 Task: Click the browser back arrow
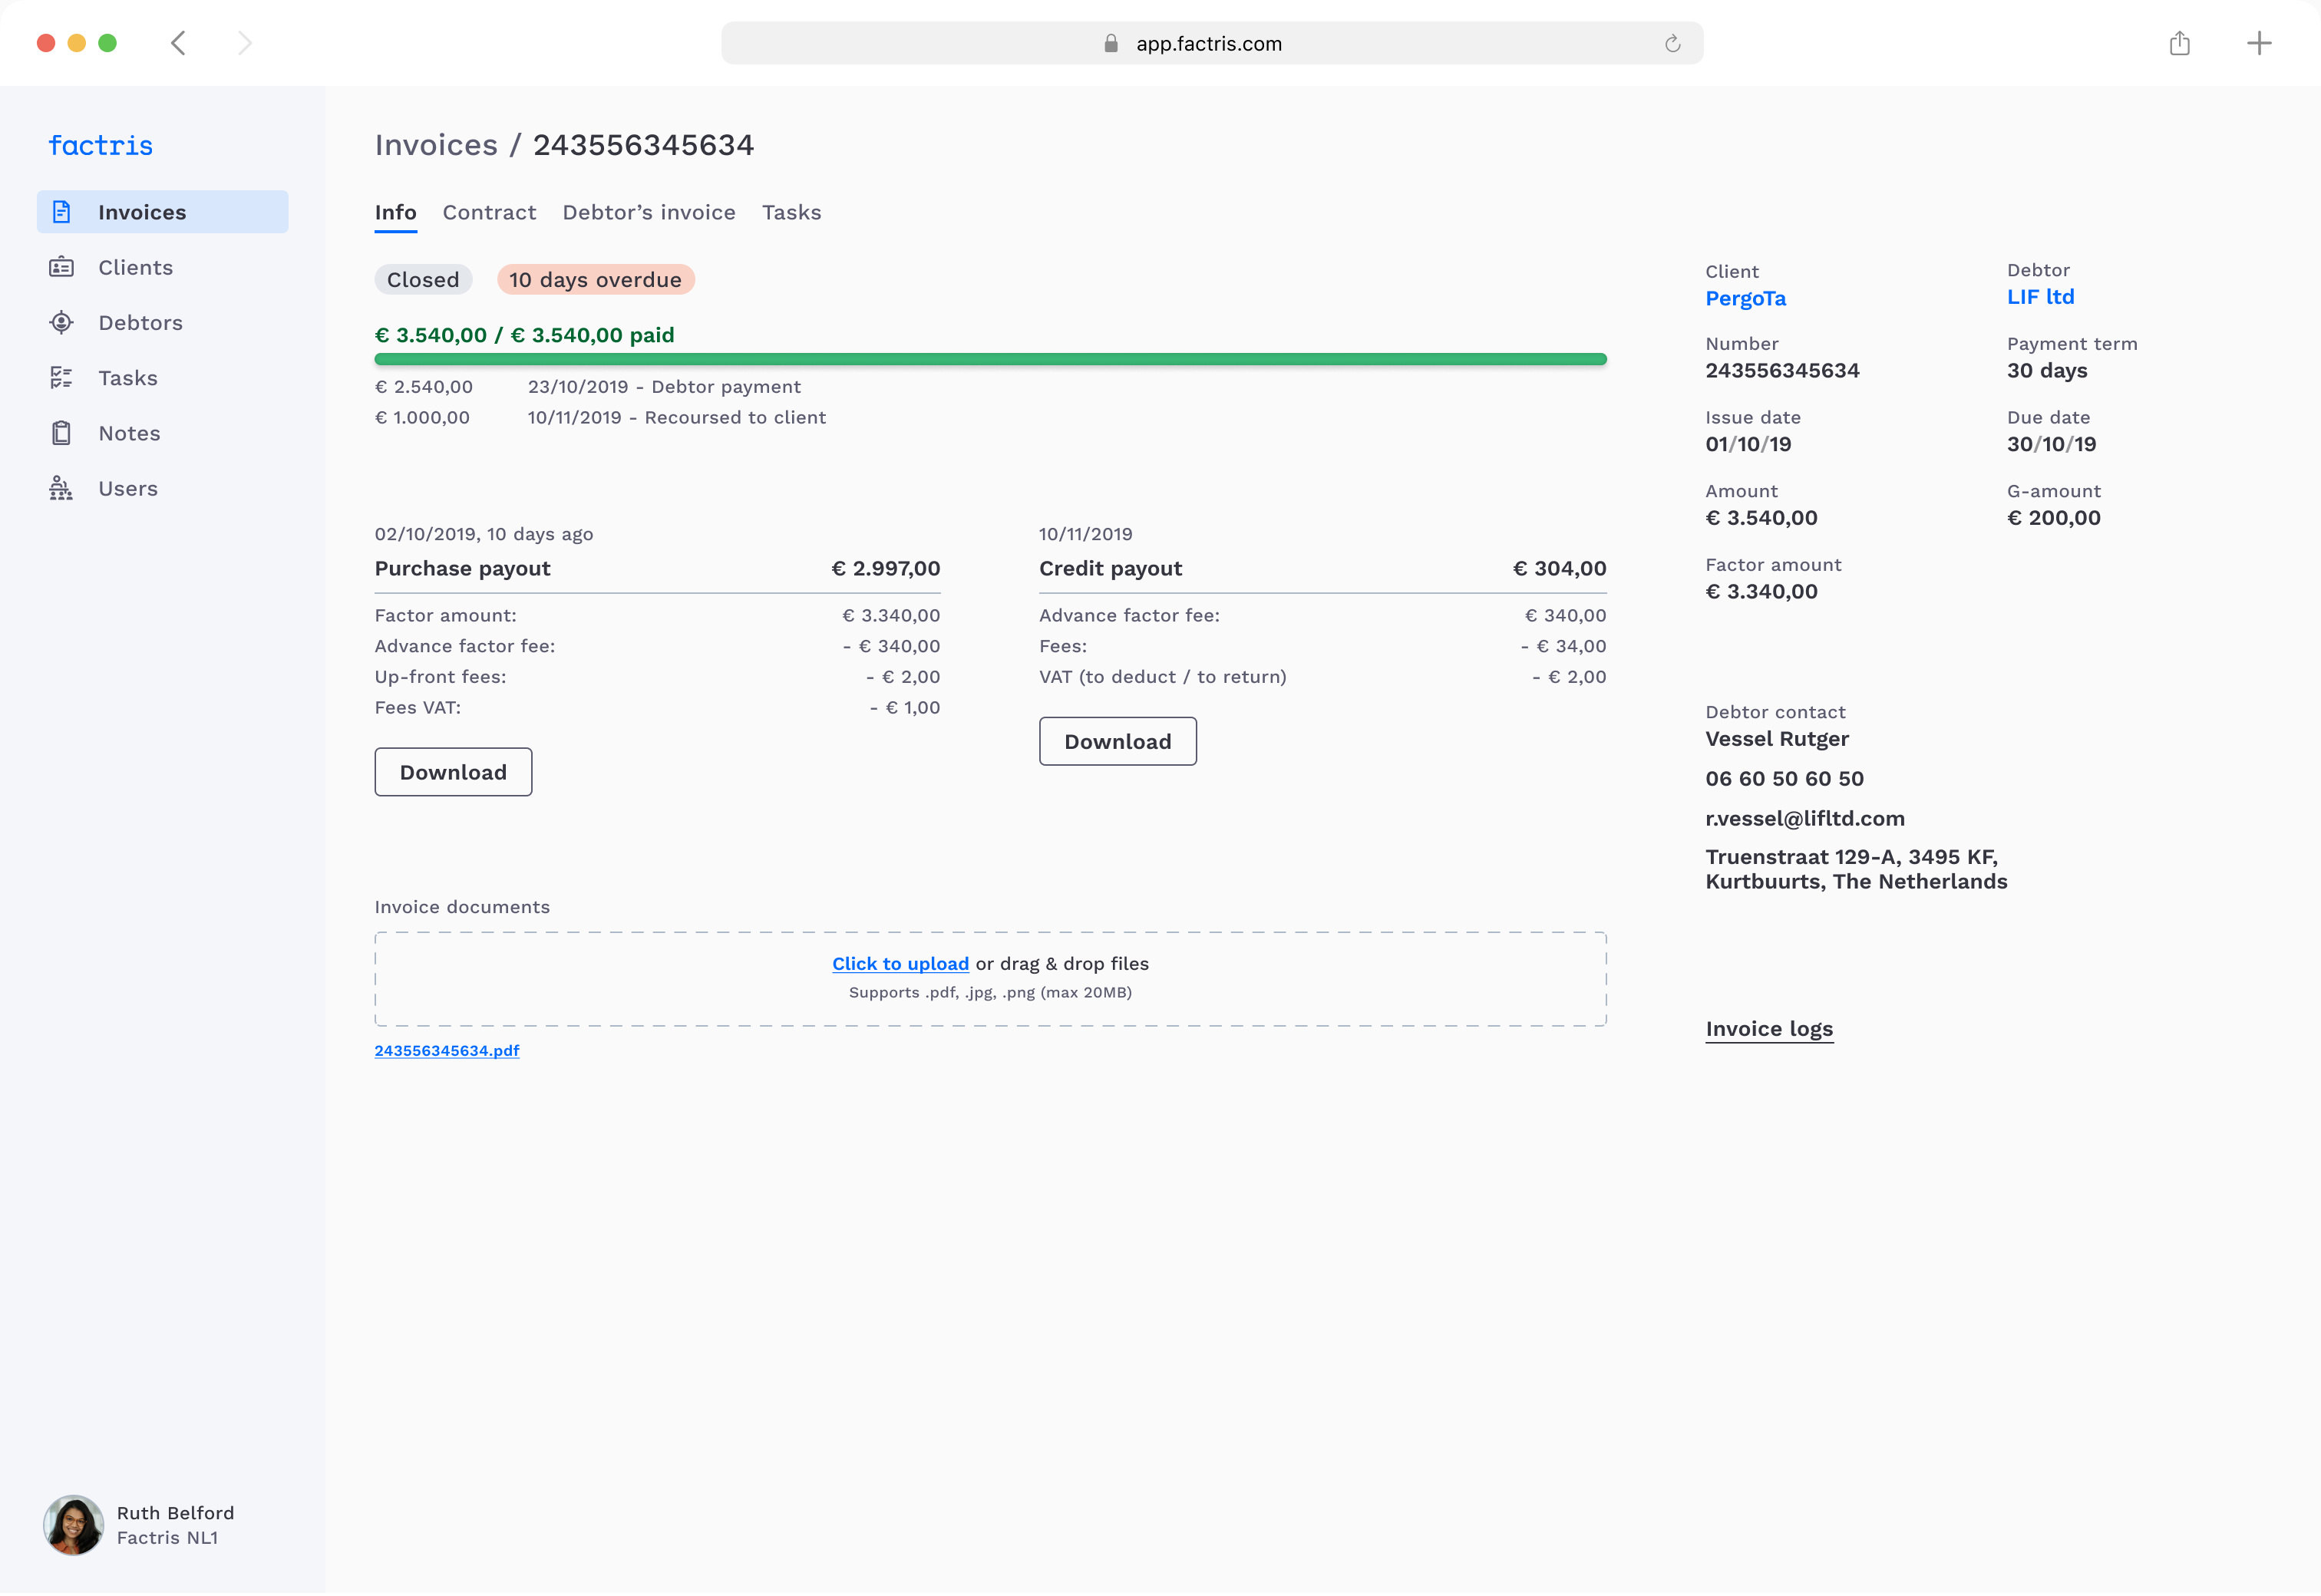[x=178, y=43]
